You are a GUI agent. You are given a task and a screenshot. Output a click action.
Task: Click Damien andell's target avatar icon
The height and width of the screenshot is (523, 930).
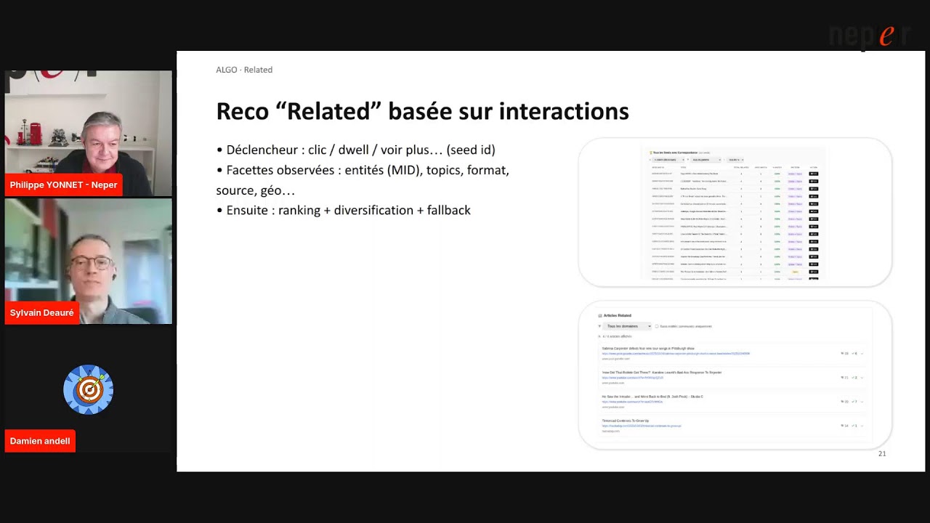[x=88, y=389]
